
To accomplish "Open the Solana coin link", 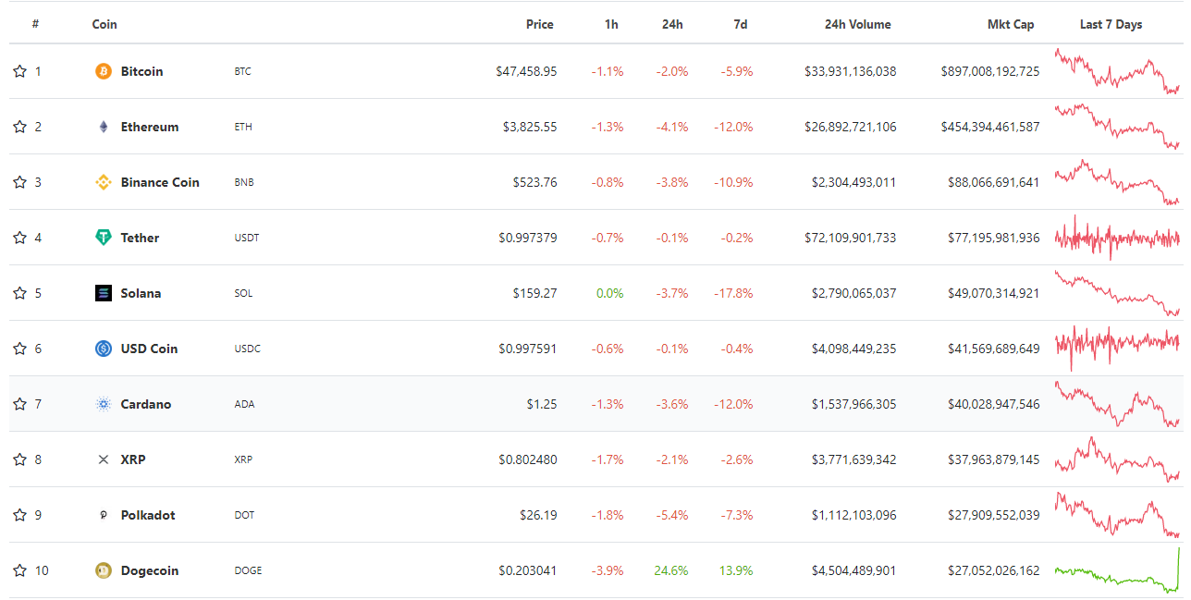I will point(141,293).
